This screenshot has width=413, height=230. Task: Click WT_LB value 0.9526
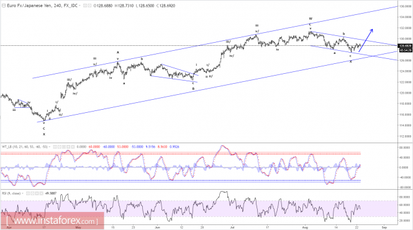click(175, 147)
